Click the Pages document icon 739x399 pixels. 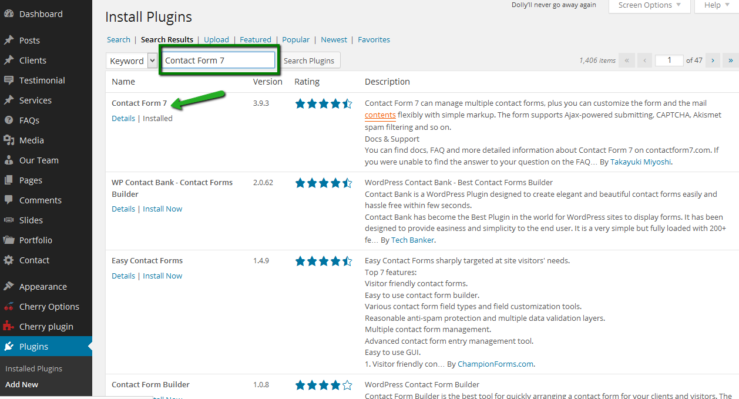point(9,180)
